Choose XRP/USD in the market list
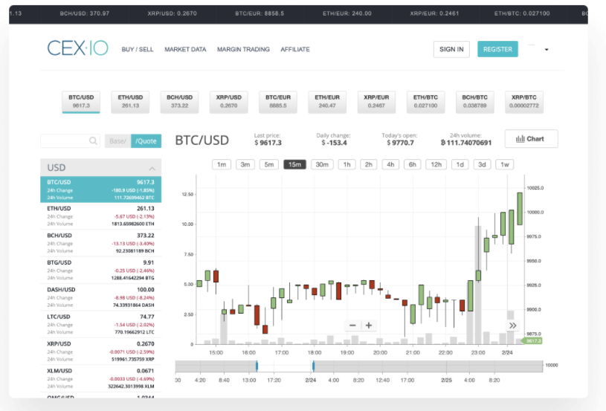This screenshot has height=411, width=606. (x=100, y=351)
